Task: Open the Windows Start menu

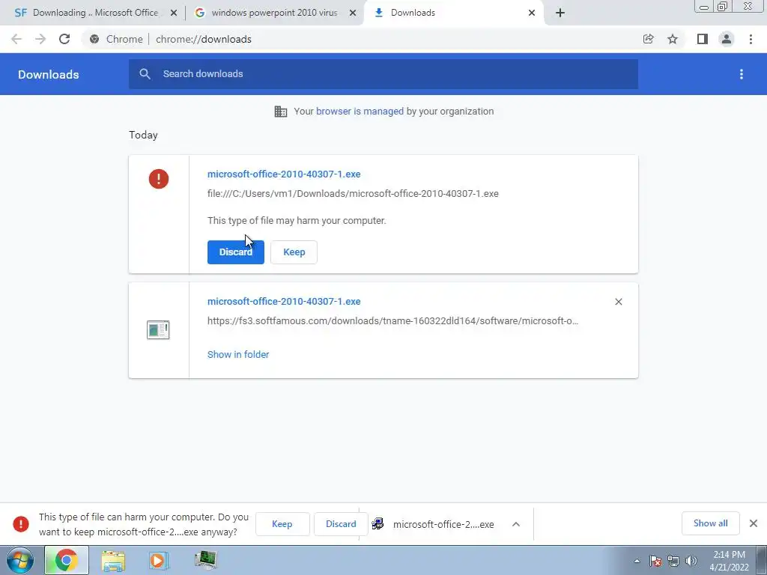Action: [x=20, y=560]
